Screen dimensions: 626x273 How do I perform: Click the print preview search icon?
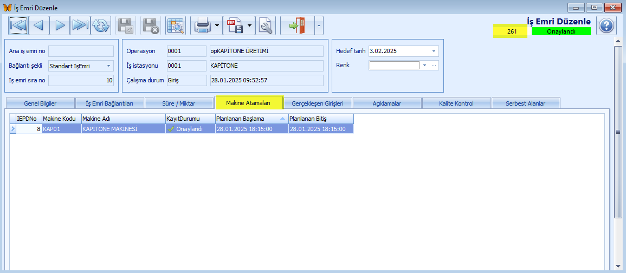[175, 26]
